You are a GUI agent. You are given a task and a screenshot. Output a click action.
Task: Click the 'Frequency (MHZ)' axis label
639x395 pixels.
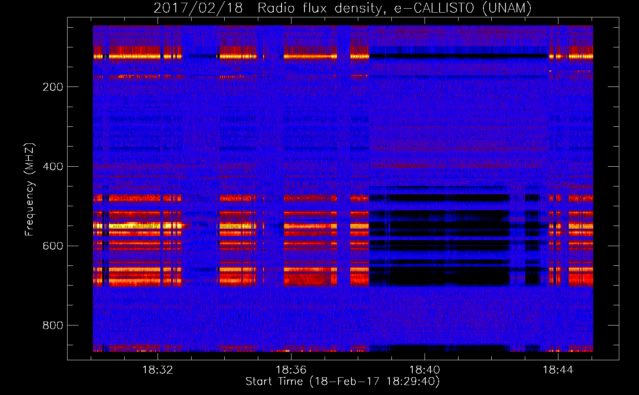pyautogui.click(x=30, y=189)
